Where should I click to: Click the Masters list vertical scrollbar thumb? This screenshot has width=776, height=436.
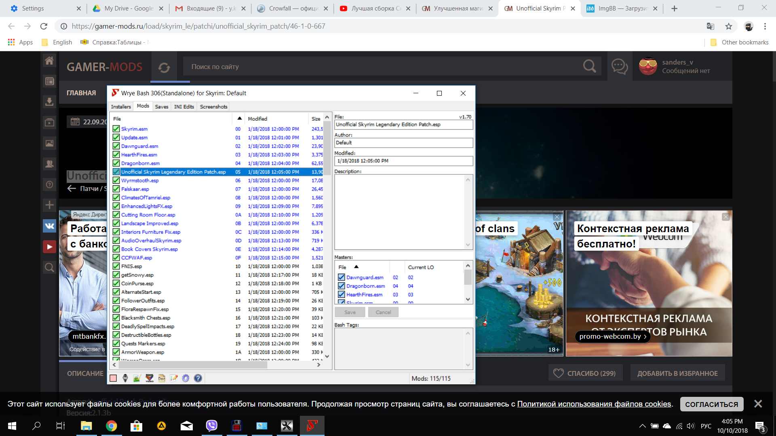click(x=468, y=277)
